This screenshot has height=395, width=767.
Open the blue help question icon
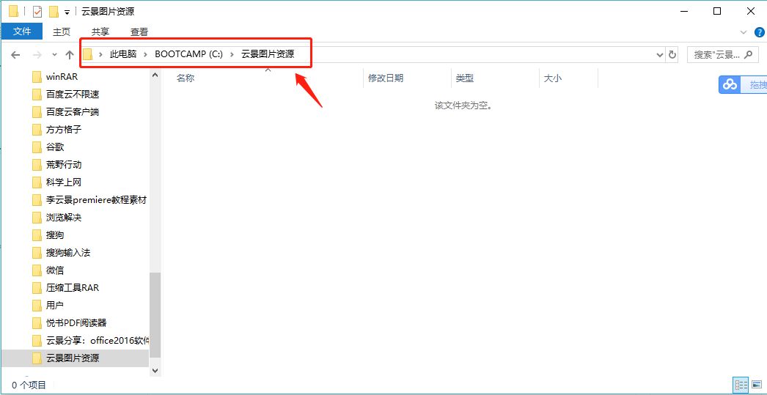point(759,32)
